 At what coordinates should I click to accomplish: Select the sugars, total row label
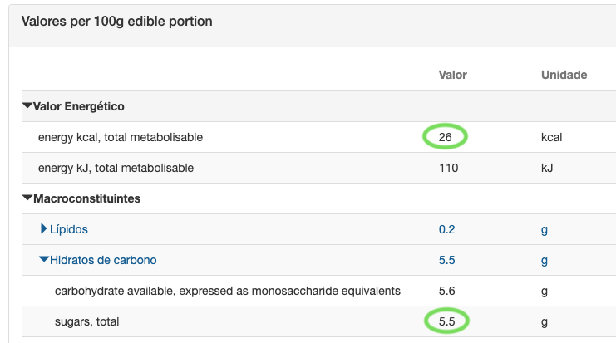(x=86, y=321)
